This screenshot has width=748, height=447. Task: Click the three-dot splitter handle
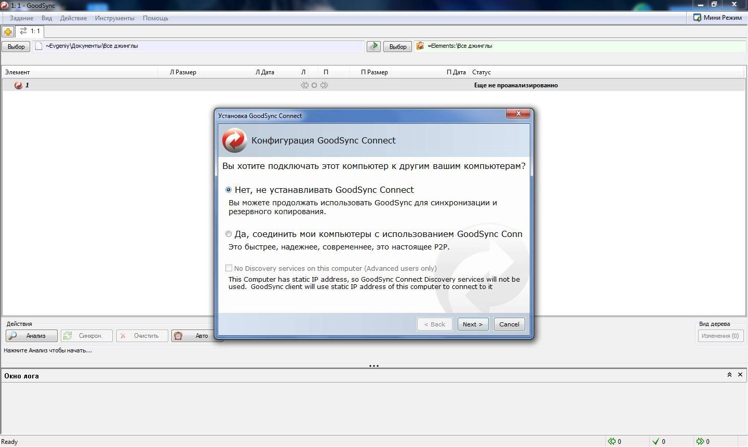[x=374, y=366]
